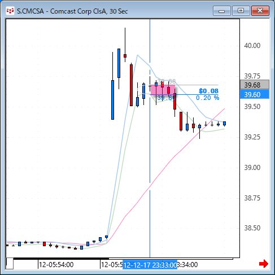Click the highlighted 12-12-17 23:33:00 time label
This screenshot has height=275, width=275.
pos(150,265)
